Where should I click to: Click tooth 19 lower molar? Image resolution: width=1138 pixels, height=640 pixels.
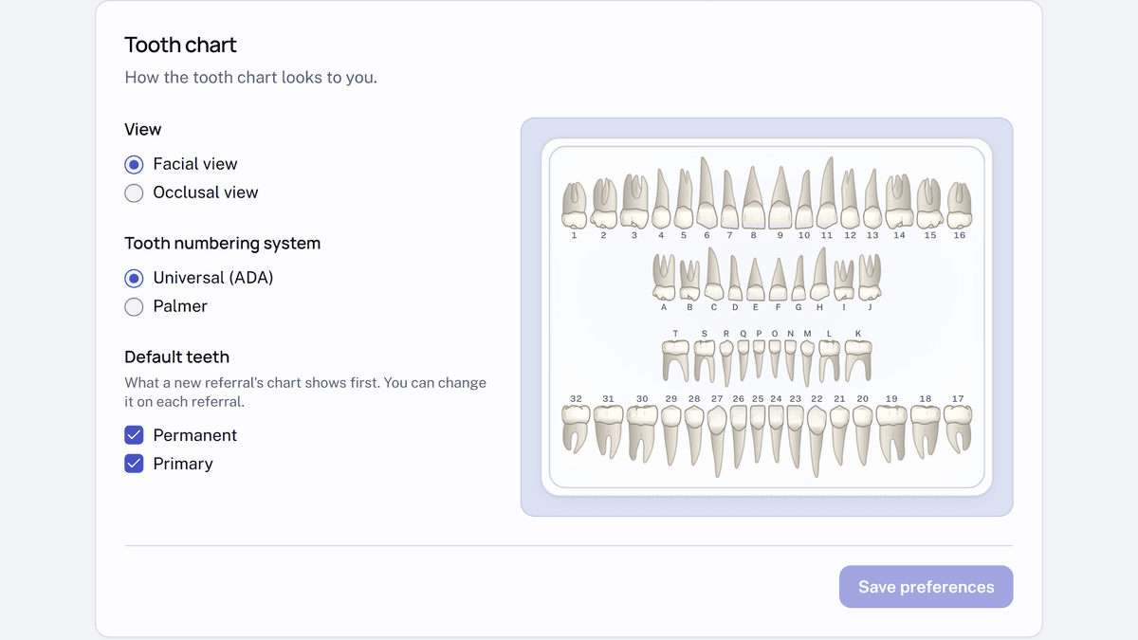click(892, 434)
